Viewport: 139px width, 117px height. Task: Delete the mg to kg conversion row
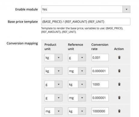pos(119,111)
